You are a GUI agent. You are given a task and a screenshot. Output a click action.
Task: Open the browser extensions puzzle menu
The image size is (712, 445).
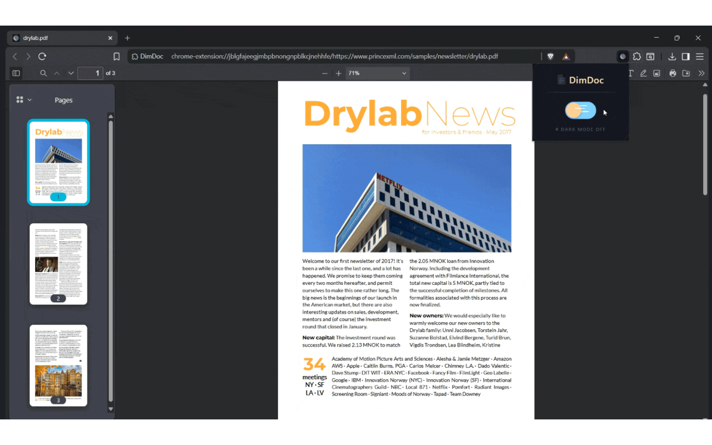(x=637, y=56)
